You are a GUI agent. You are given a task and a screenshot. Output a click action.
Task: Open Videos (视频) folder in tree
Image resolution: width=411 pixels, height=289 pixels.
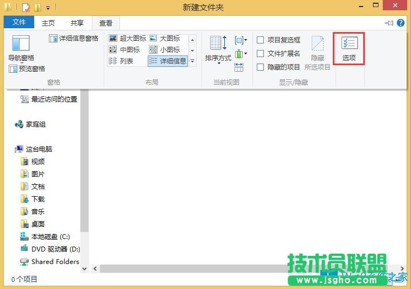coord(33,161)
